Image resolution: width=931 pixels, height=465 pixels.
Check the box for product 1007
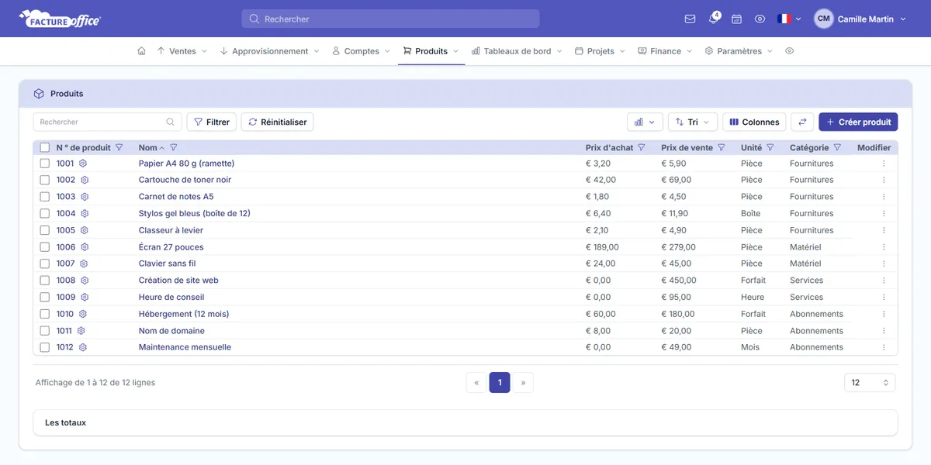coord(45,263)
